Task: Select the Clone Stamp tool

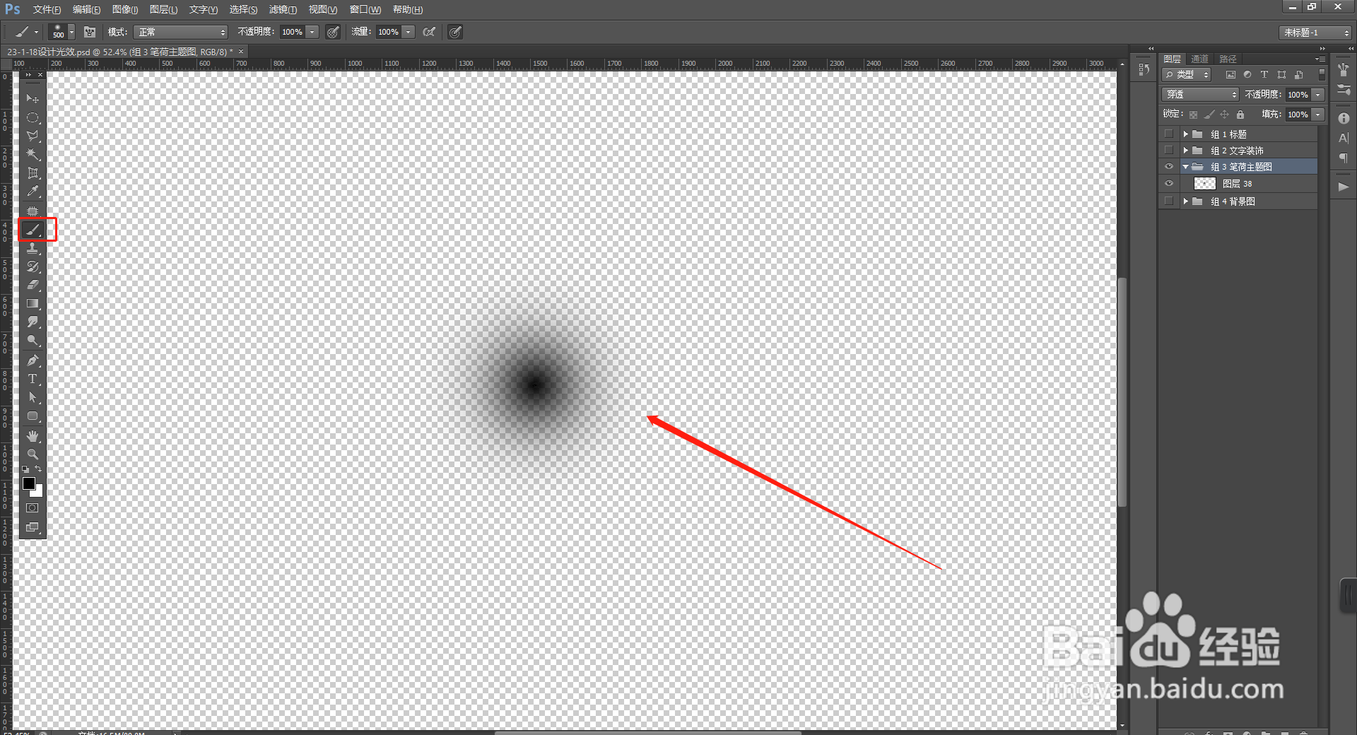Action: click(33, 248)
